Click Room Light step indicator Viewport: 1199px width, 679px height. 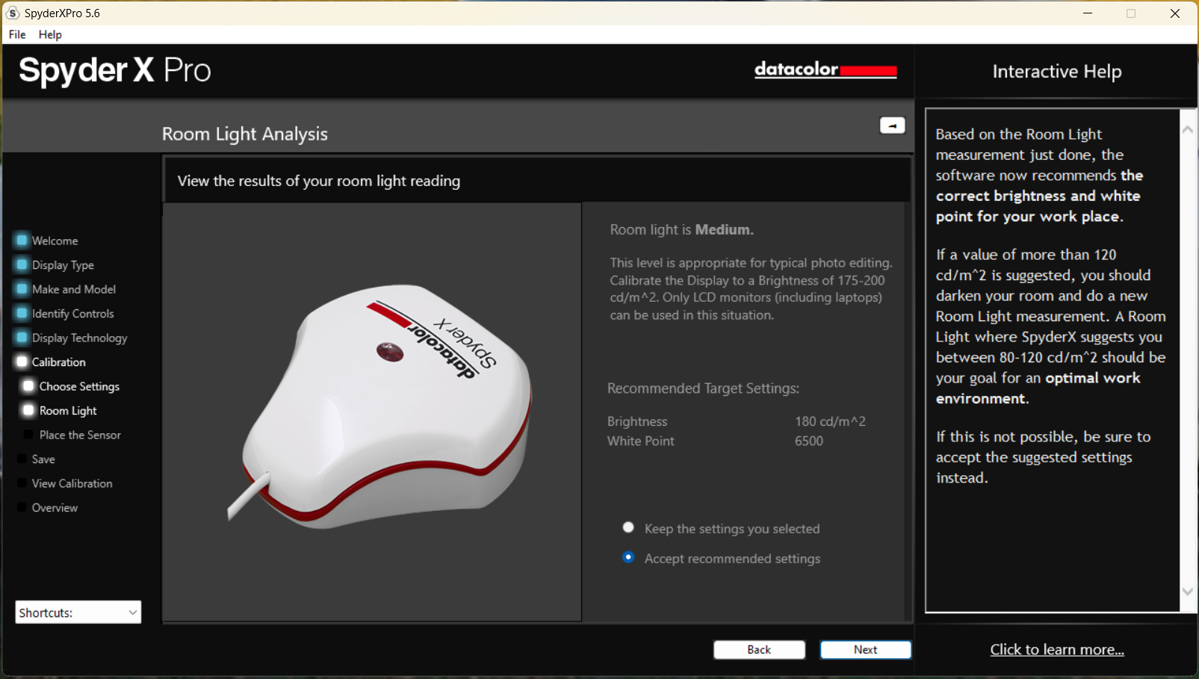tap(28, 410)
